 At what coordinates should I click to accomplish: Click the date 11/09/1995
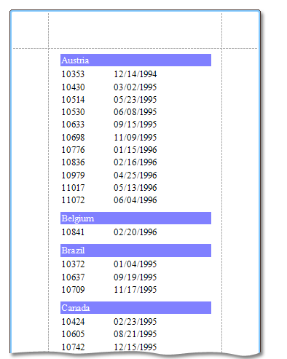click(x=135, y=138)
